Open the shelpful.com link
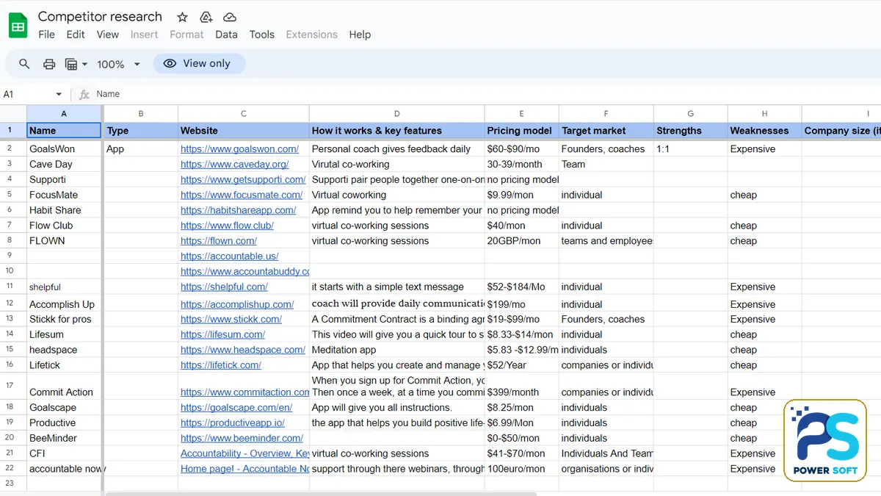The width and height of the screenshot is (881, 496). click(224, 287)
